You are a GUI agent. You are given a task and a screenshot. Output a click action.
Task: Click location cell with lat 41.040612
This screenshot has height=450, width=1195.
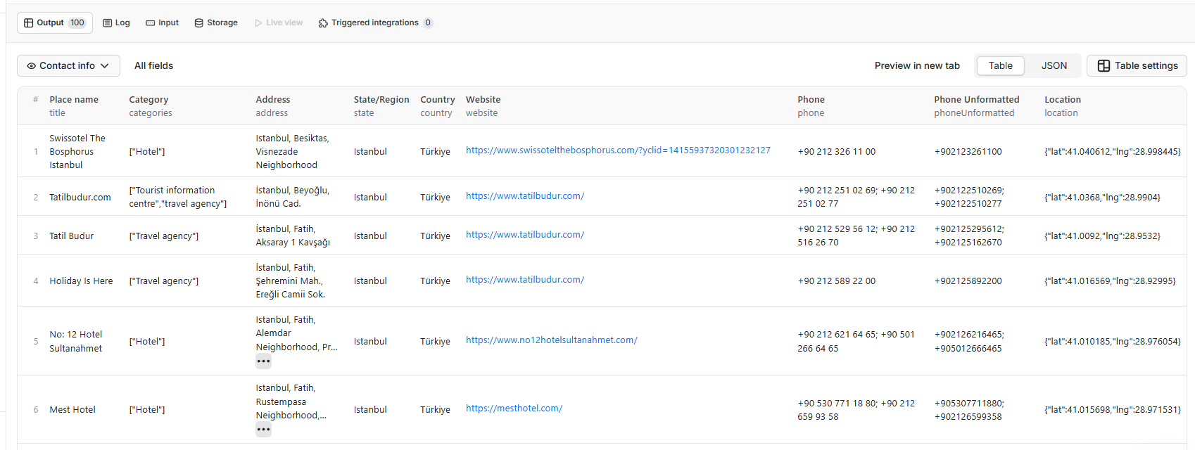coord(1113,152)
